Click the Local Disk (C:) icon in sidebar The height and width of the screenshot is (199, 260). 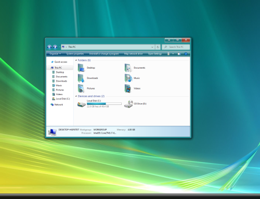tap(54, 99)
